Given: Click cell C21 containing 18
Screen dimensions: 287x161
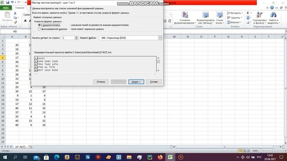Looking at the screenshot, I should coord(39,125).
